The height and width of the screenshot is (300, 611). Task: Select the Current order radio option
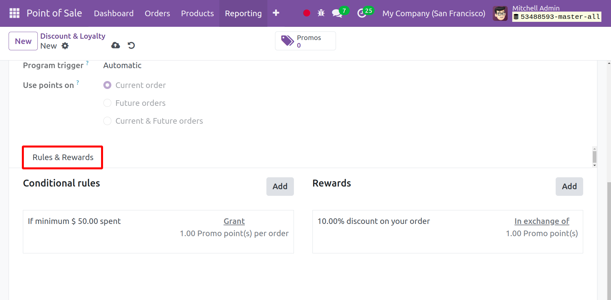pos(107,85)
